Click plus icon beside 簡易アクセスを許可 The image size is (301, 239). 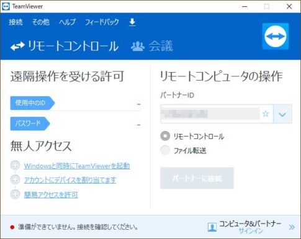tap(16, 194)
